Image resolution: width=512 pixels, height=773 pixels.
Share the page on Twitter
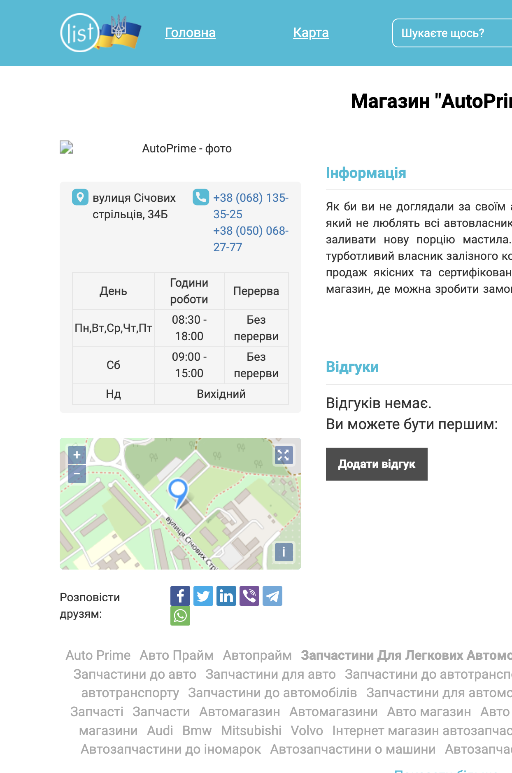203,596
